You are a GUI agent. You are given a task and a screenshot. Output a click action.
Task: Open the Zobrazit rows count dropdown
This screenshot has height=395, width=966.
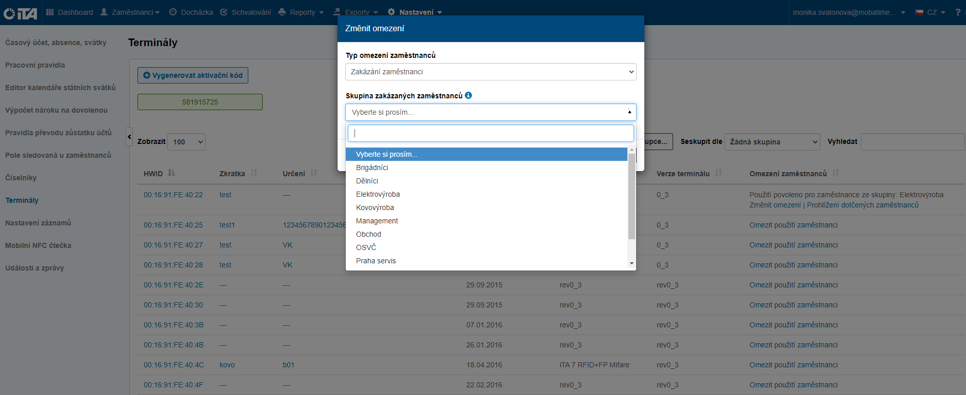point(186,142)
